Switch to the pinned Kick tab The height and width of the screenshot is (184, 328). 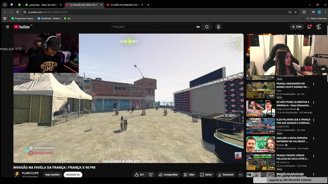point(19,5)
